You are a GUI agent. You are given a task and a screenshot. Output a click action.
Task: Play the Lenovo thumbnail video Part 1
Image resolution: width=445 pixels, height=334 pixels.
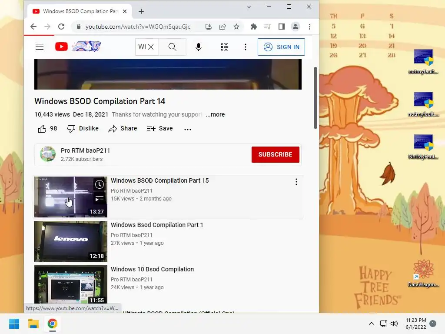tap(71, 241)
